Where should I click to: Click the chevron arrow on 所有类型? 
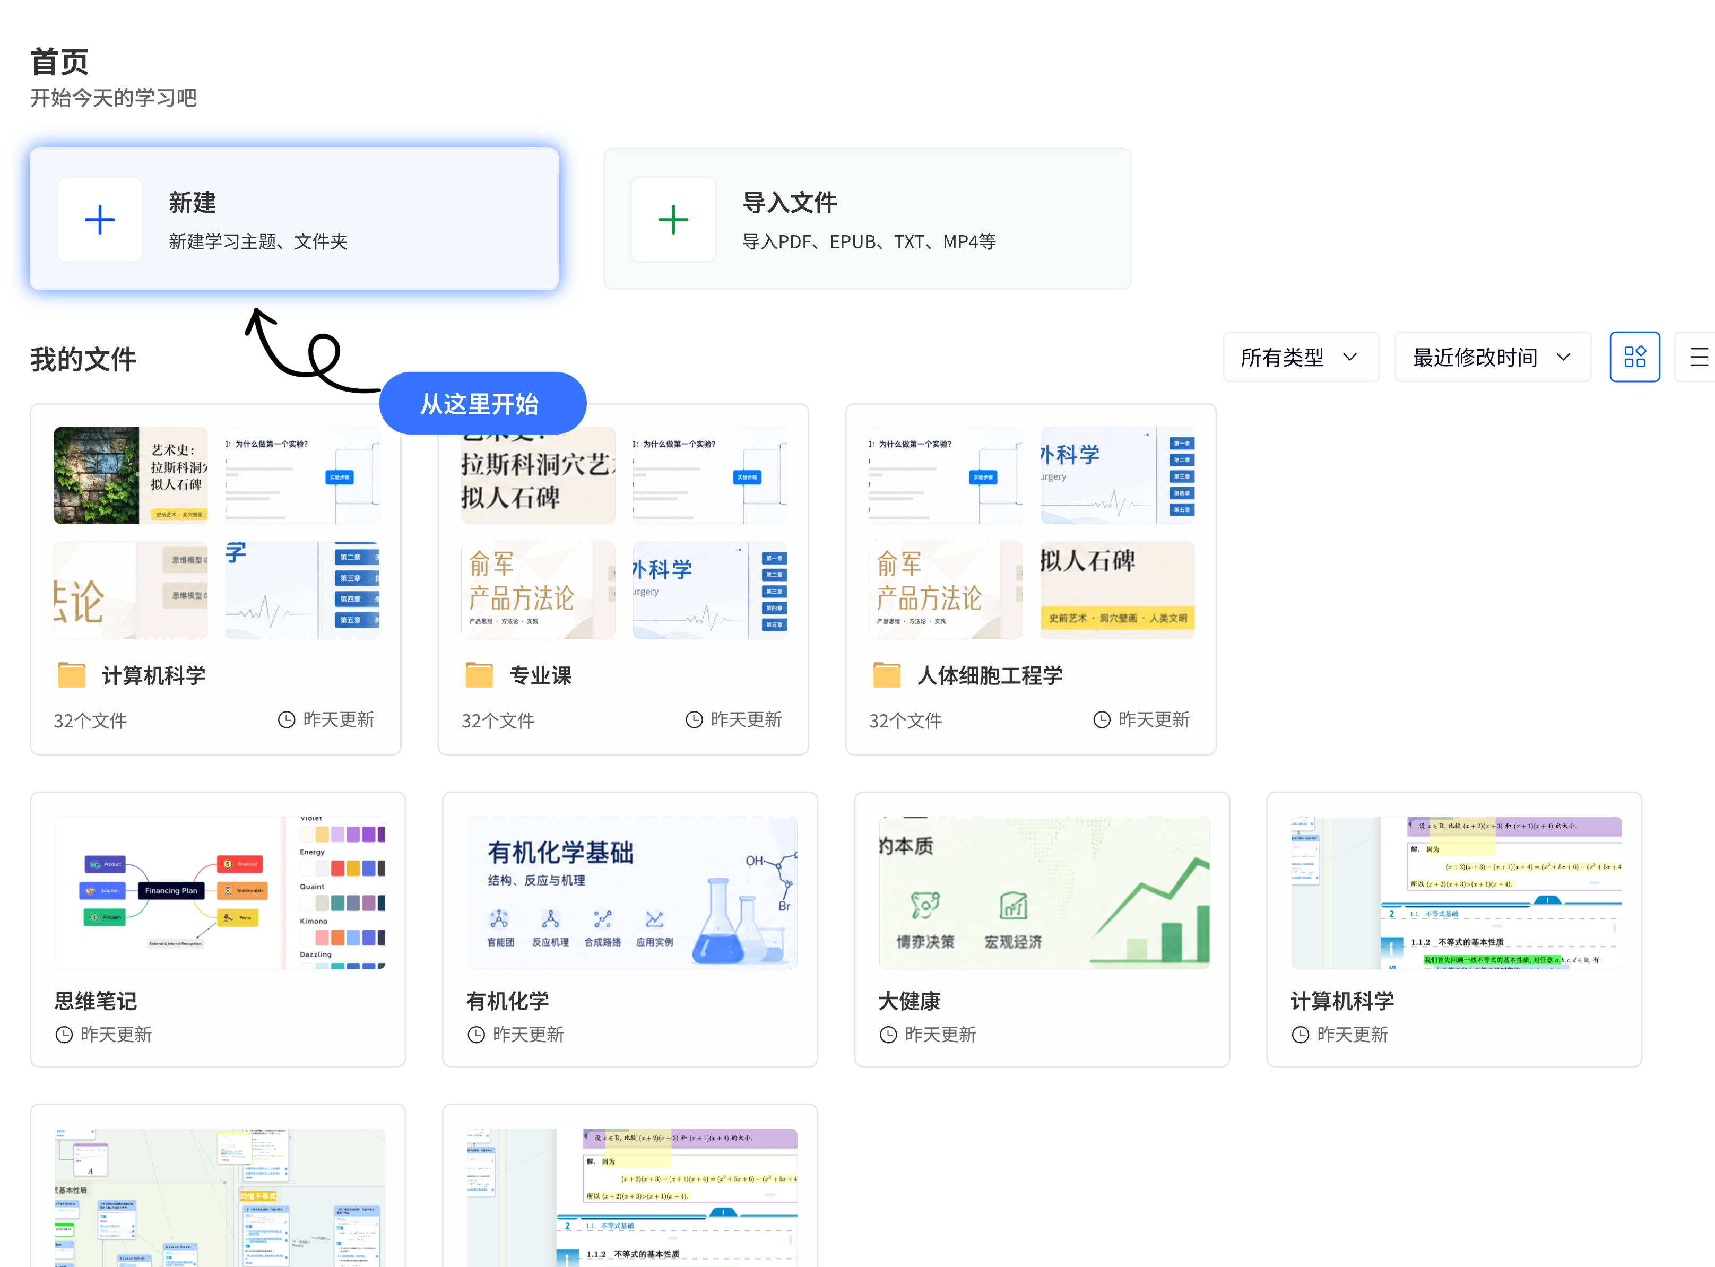pyautogui.click(x=1350, y=357)
